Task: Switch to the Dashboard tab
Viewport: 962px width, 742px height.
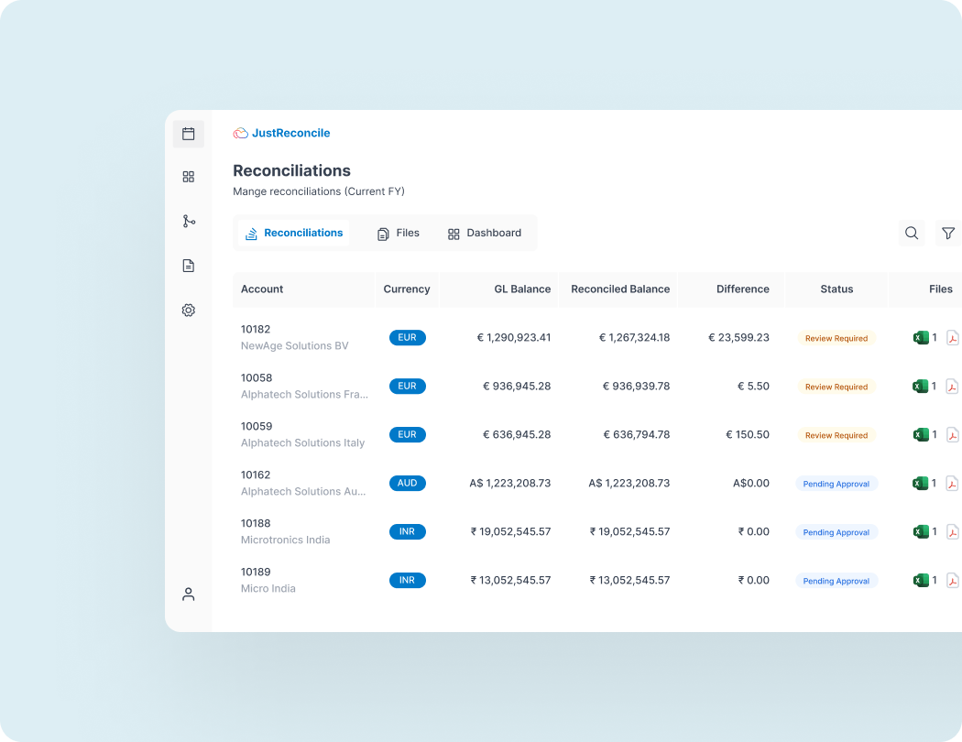Action: click(x=485, y=233)
